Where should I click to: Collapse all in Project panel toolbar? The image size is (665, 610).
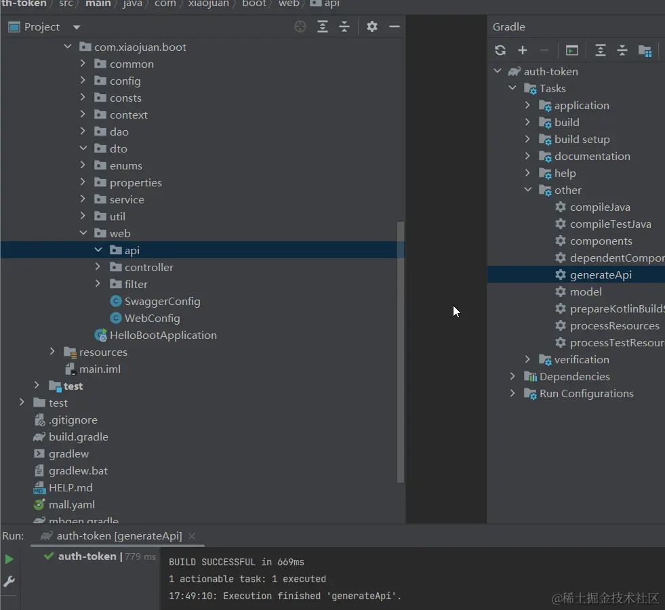(x=344, y=26)
